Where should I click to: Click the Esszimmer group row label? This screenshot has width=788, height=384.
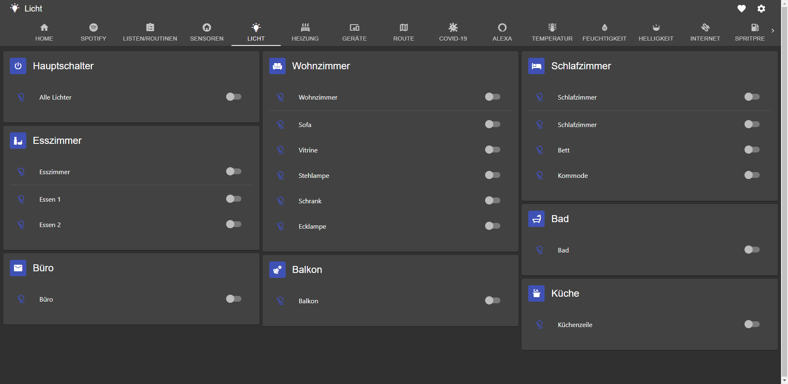pyautogui.click(x=55, y=172)
